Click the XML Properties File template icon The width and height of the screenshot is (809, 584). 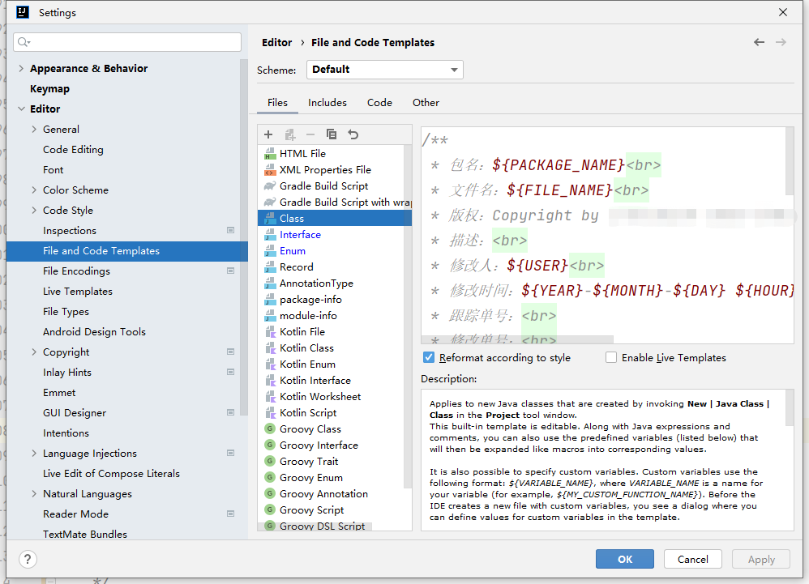click(x=270, y=169)
